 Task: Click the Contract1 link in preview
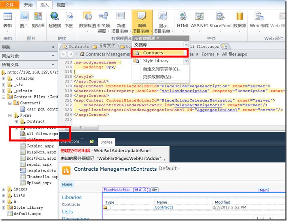pyautogui.click(x=164, y=207)
